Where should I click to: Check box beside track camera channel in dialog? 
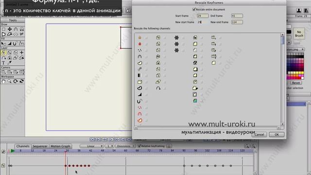(220, 37)
